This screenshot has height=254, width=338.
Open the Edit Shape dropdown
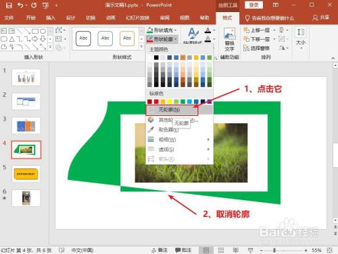click(60, 30)
